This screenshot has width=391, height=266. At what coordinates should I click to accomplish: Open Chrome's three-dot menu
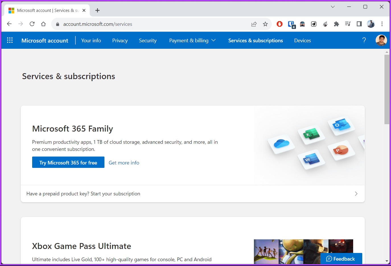coord(382,24)
